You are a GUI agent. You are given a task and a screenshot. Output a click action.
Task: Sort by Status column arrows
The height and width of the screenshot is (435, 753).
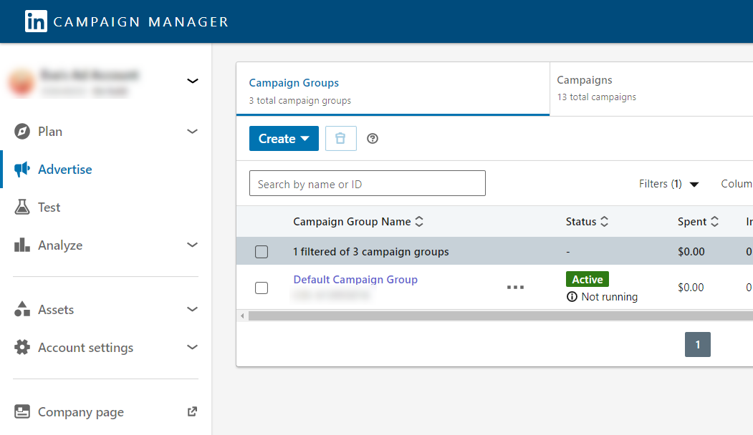pos(605,222)
